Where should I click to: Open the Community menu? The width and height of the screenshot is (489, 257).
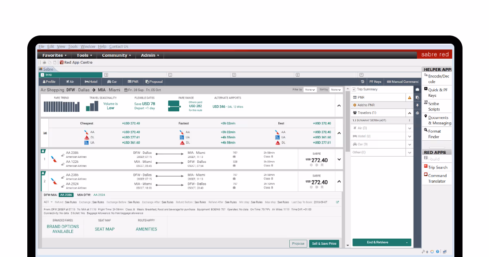pos(116,55)
